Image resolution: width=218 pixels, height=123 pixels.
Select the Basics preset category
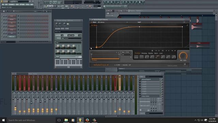156,53
